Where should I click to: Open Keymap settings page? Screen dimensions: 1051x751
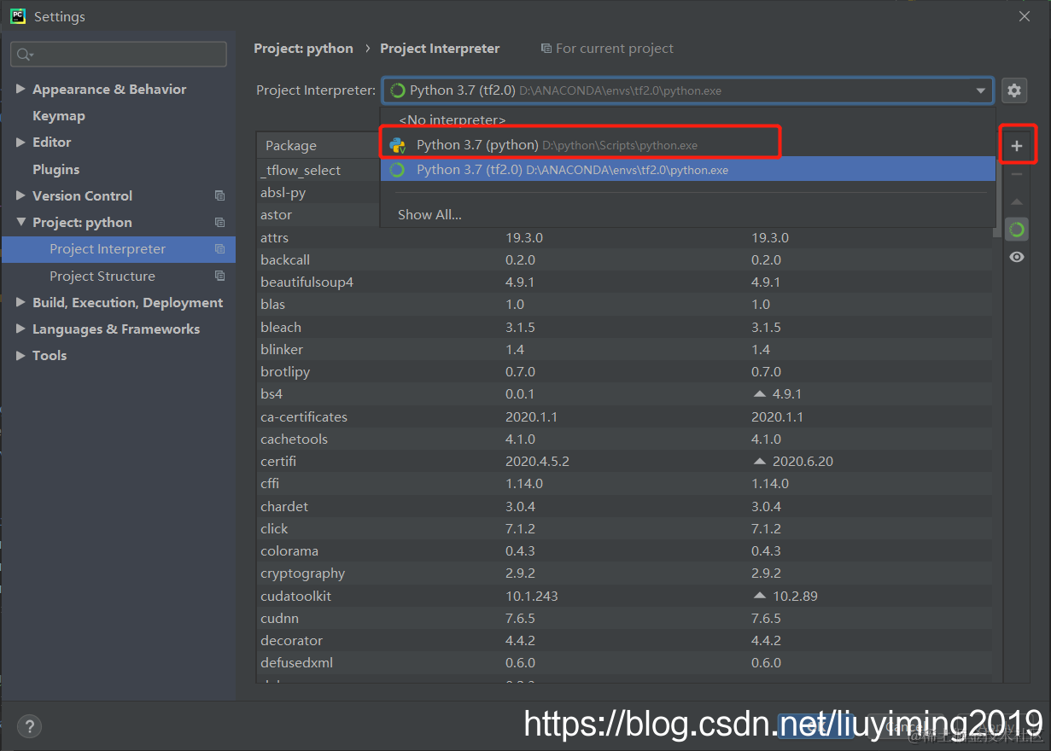tap(59, 115)
